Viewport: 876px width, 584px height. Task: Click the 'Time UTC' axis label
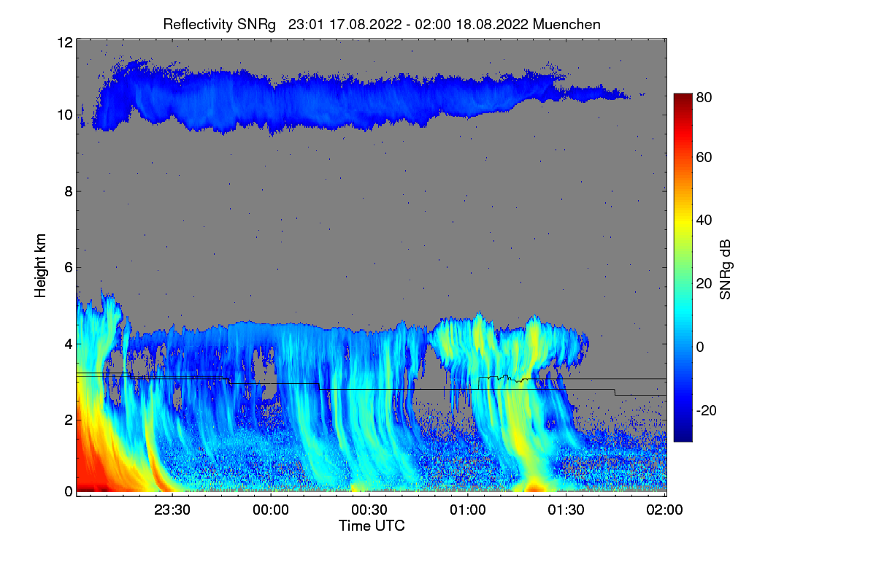[372, 526]
